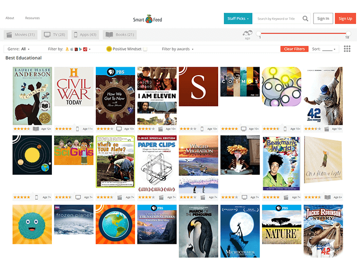The image size is (357, 268).
Task: Click TV type icon under Cosmos
Action: 244,129
